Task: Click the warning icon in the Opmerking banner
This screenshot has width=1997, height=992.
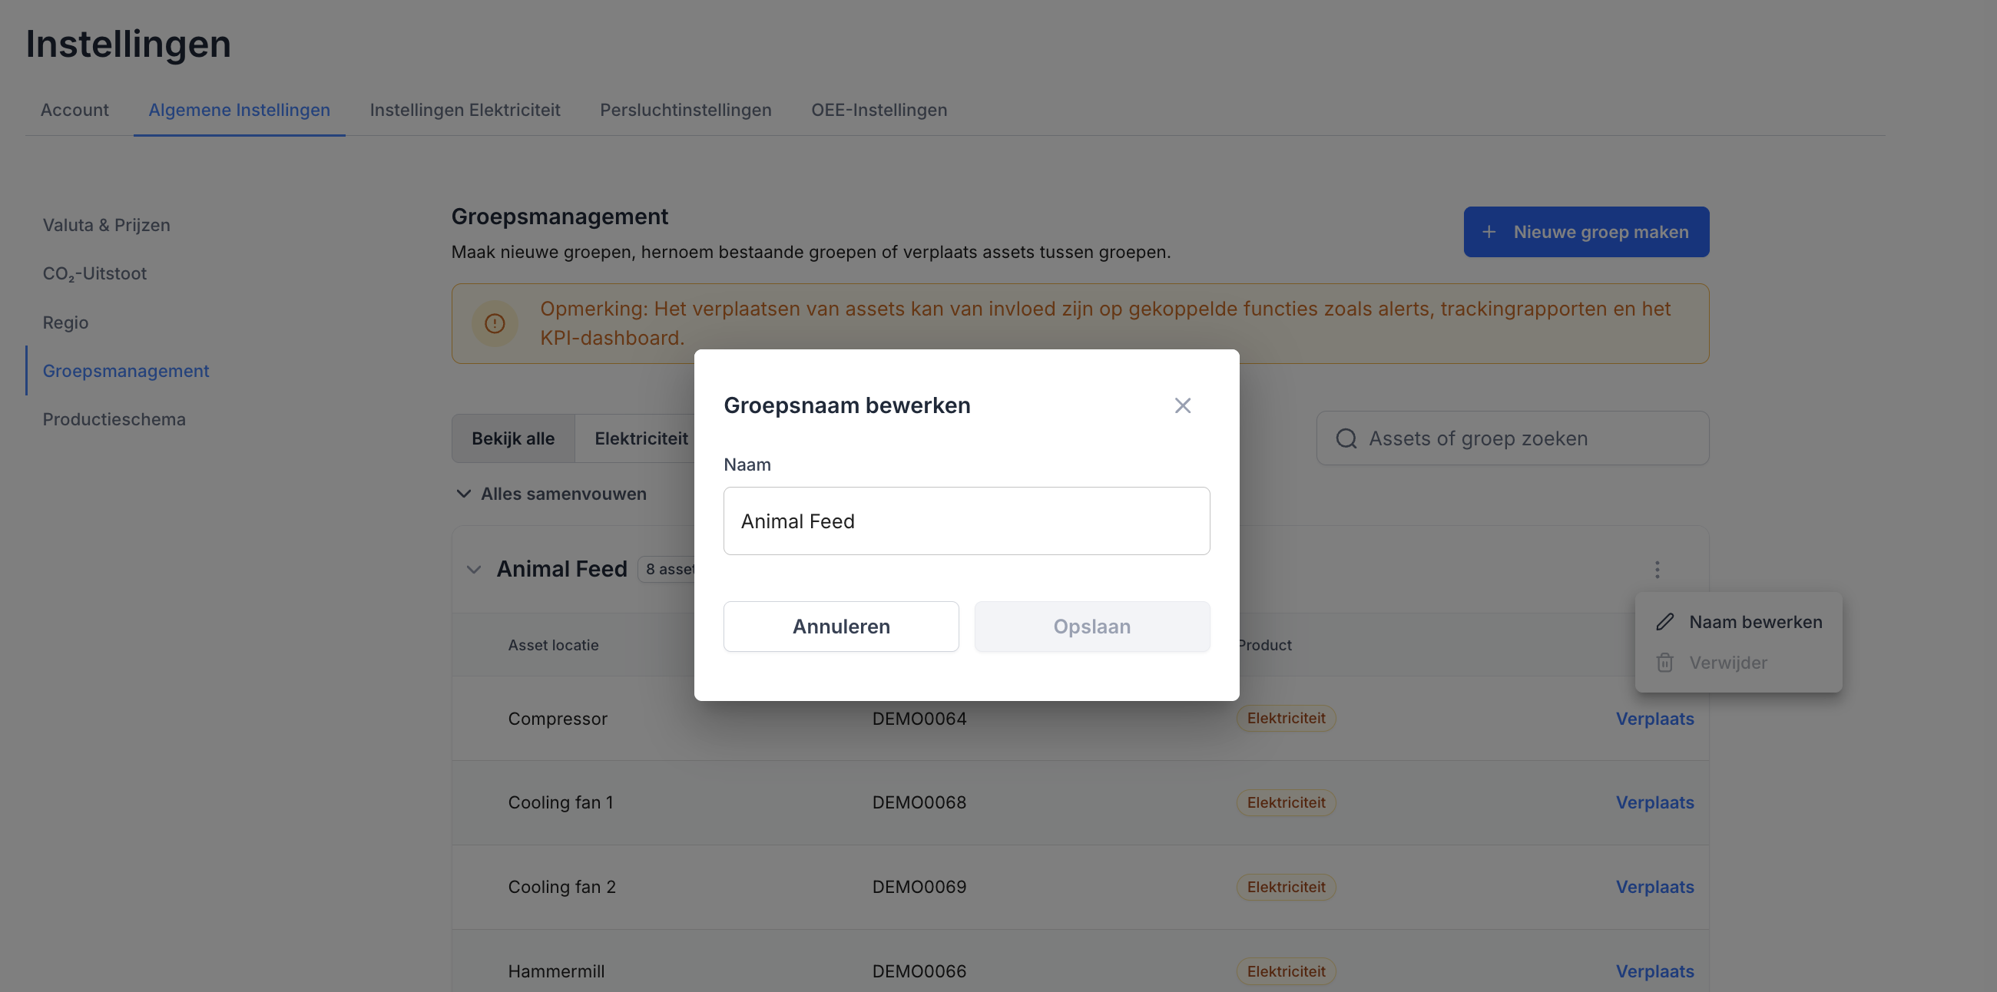Action: (x=495, y=323)
